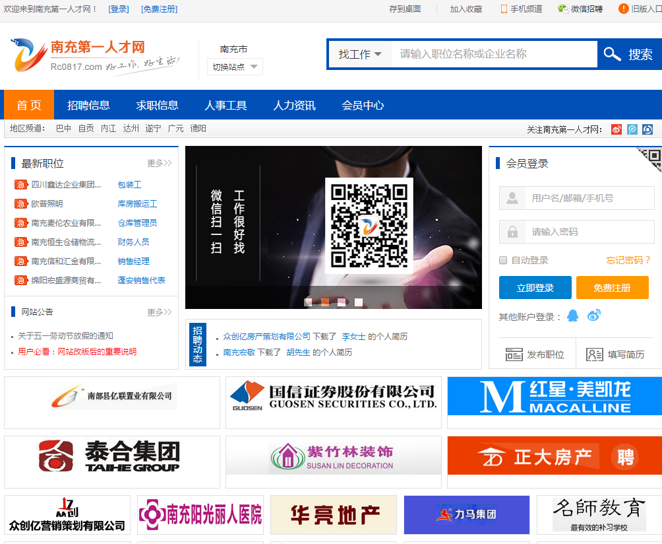The width and height of the screenshot is (662, 544).
Task: Open the 力马集团 banner
Action: point(467,515)
